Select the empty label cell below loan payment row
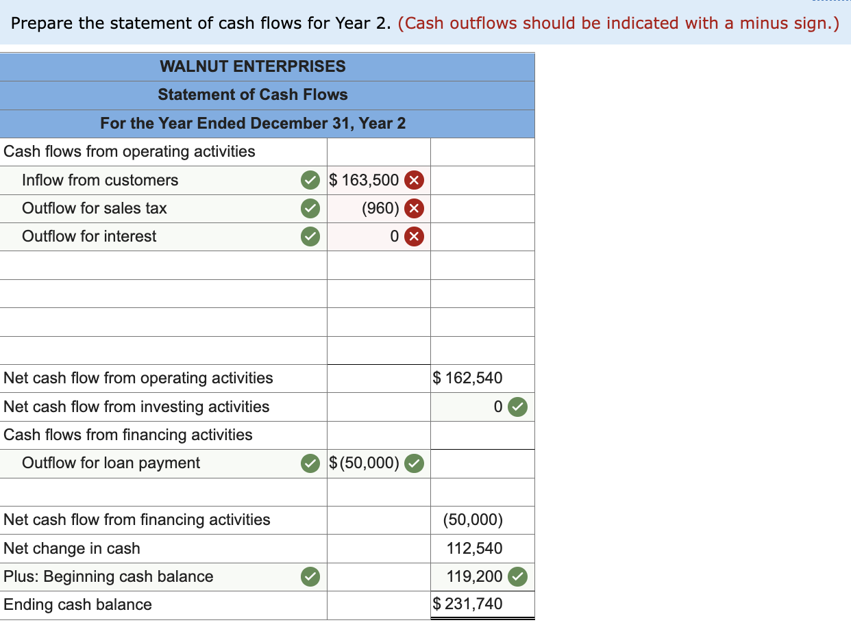 pos(164,491)
